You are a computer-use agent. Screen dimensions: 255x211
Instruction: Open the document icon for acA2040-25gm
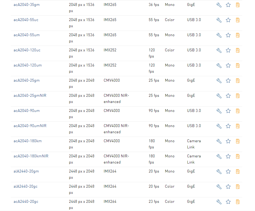pyautogui.click(x=238, y=81)
